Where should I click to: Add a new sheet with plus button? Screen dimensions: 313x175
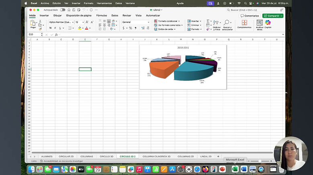tap(218, 156)
